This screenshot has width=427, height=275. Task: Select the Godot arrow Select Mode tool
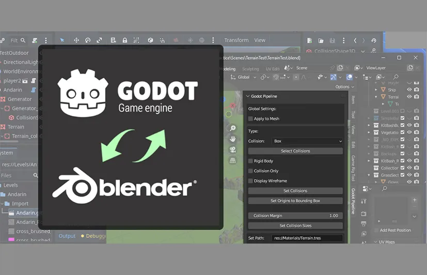click(62, 40)
